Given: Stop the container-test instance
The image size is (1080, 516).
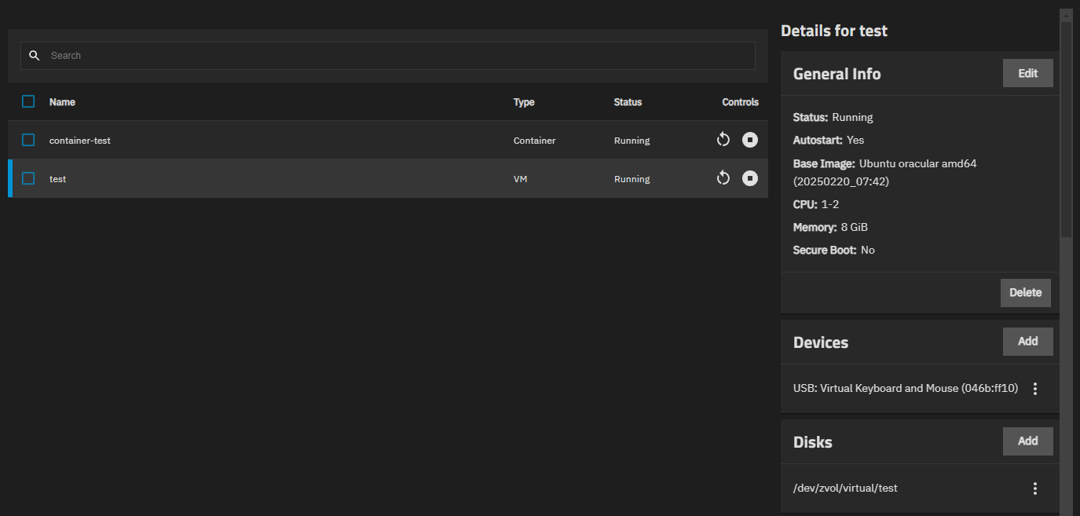Looking at the screenshot, I should 750,140.
